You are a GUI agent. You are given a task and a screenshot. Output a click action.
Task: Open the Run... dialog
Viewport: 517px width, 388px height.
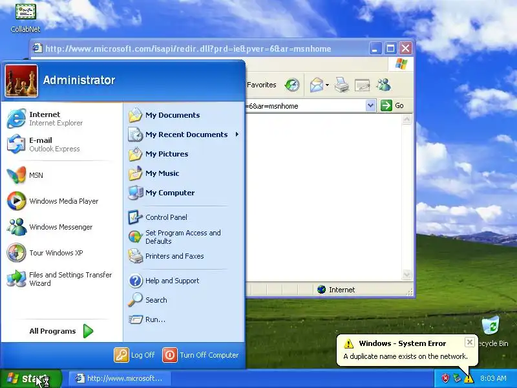coord(184,319)
